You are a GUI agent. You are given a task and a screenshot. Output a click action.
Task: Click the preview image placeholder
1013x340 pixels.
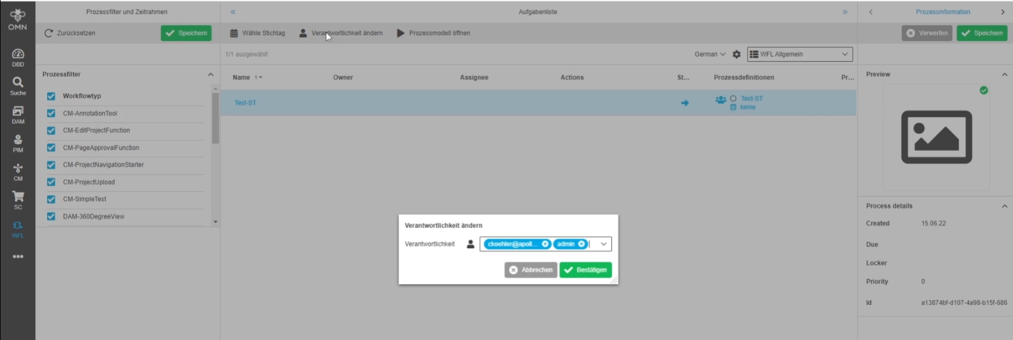(936, 137)
